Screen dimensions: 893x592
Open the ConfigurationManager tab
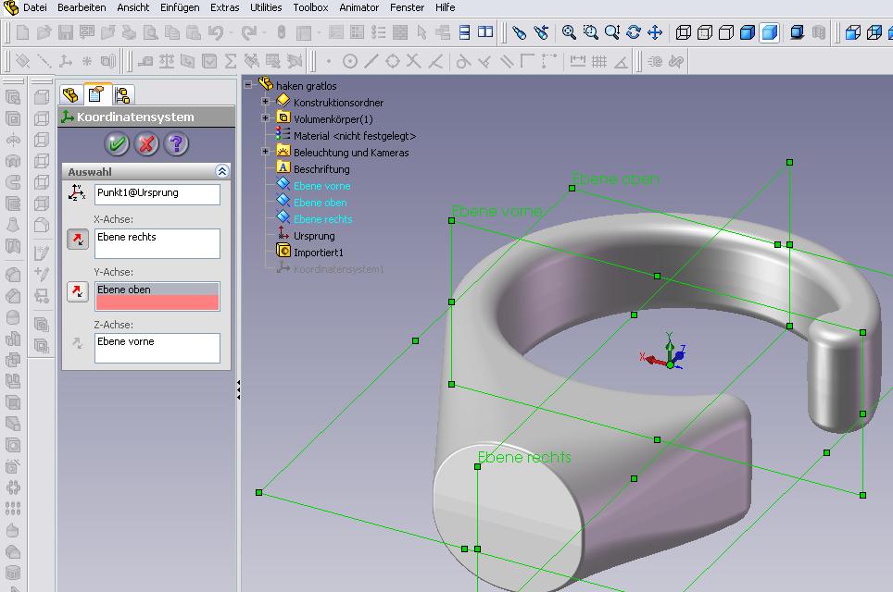[x=122, y=94]
